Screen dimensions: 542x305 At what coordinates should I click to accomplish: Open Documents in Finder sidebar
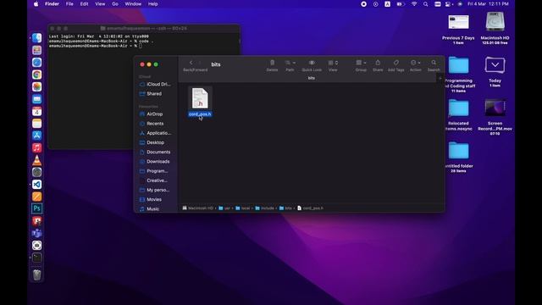155,152
